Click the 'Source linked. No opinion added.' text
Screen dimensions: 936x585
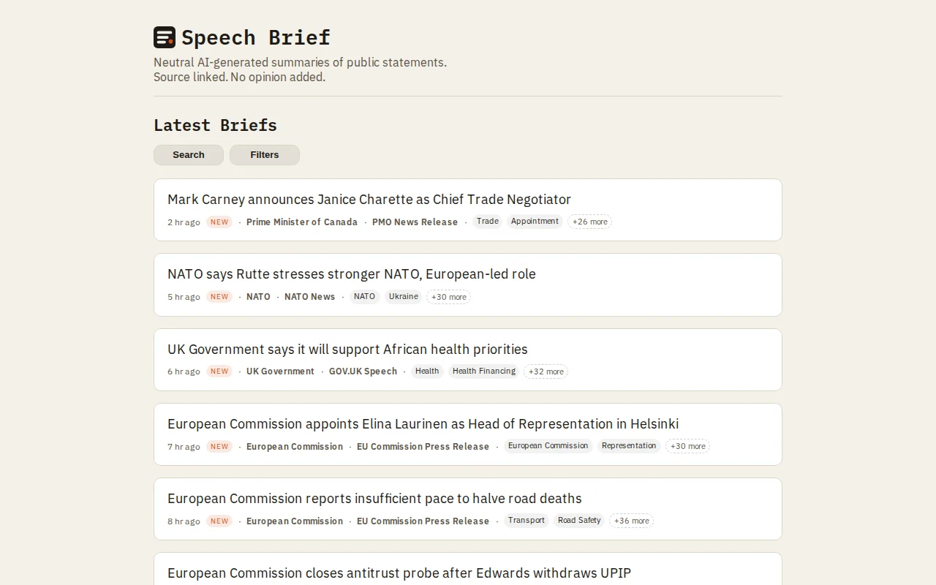pos(239,77)
